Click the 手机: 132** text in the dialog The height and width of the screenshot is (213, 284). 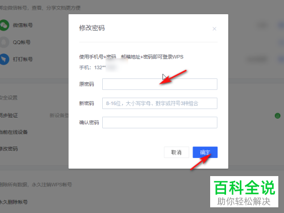coord(93,68)
